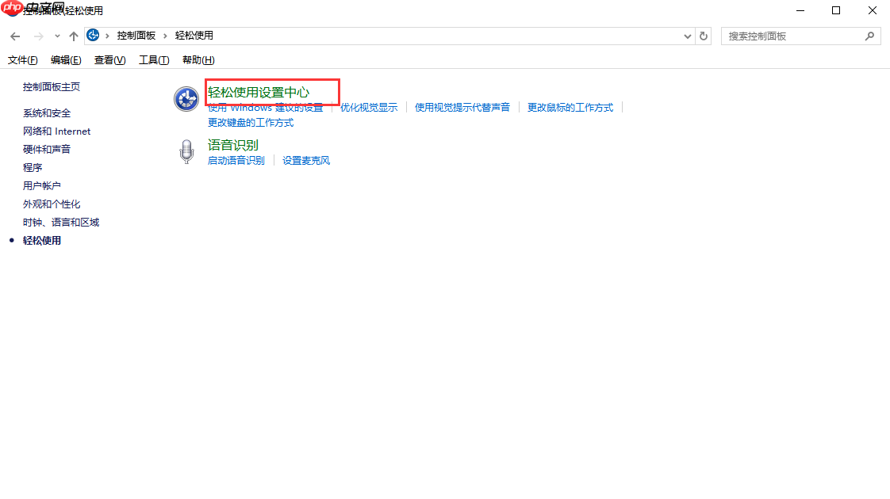Click the refresh icon in address bar

click(x=704, y=35)
